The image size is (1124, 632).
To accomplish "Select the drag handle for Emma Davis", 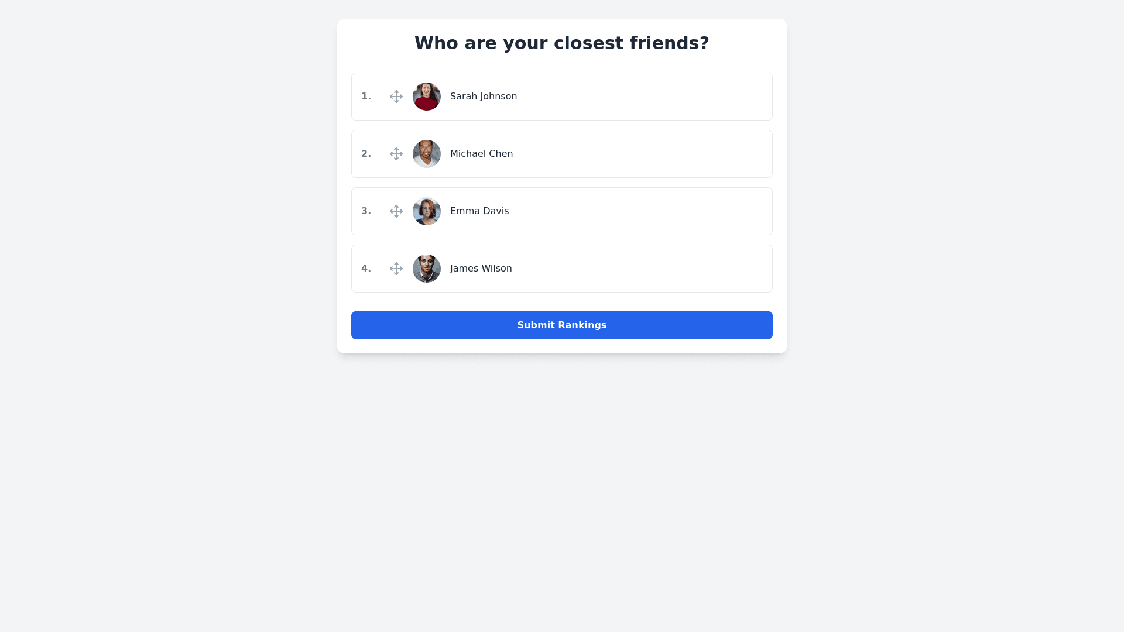I will pyautogui.click(x=396, y=211).
